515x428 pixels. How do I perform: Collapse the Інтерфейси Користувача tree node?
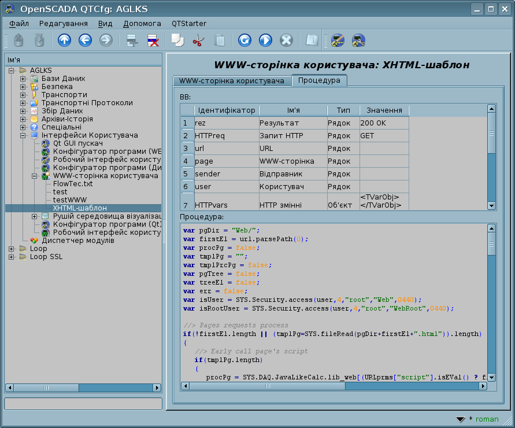point(23,135)
